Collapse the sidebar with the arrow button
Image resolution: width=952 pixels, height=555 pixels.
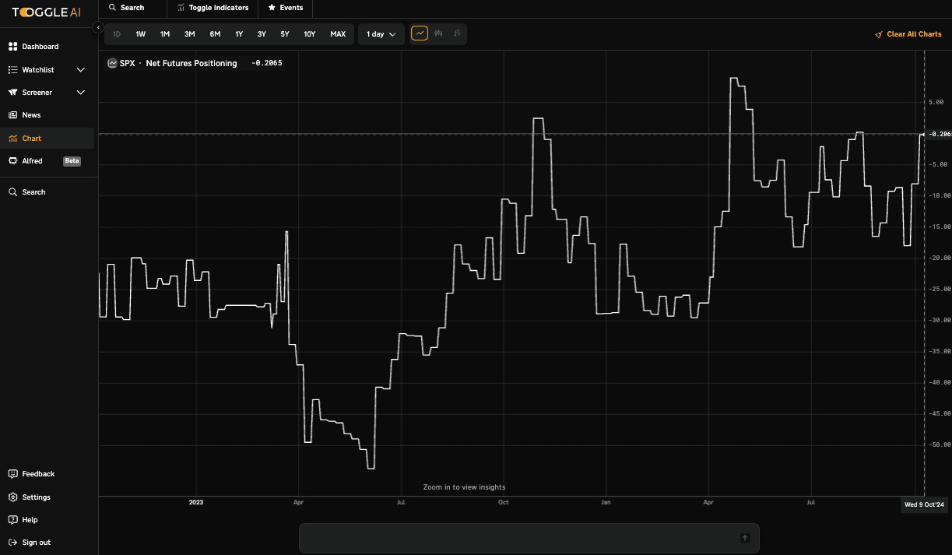(98, 27)
